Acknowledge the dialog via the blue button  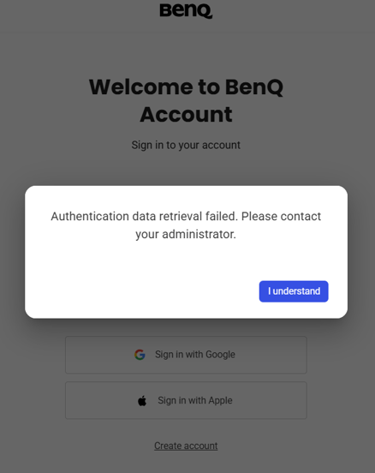[x=294, y=291]
